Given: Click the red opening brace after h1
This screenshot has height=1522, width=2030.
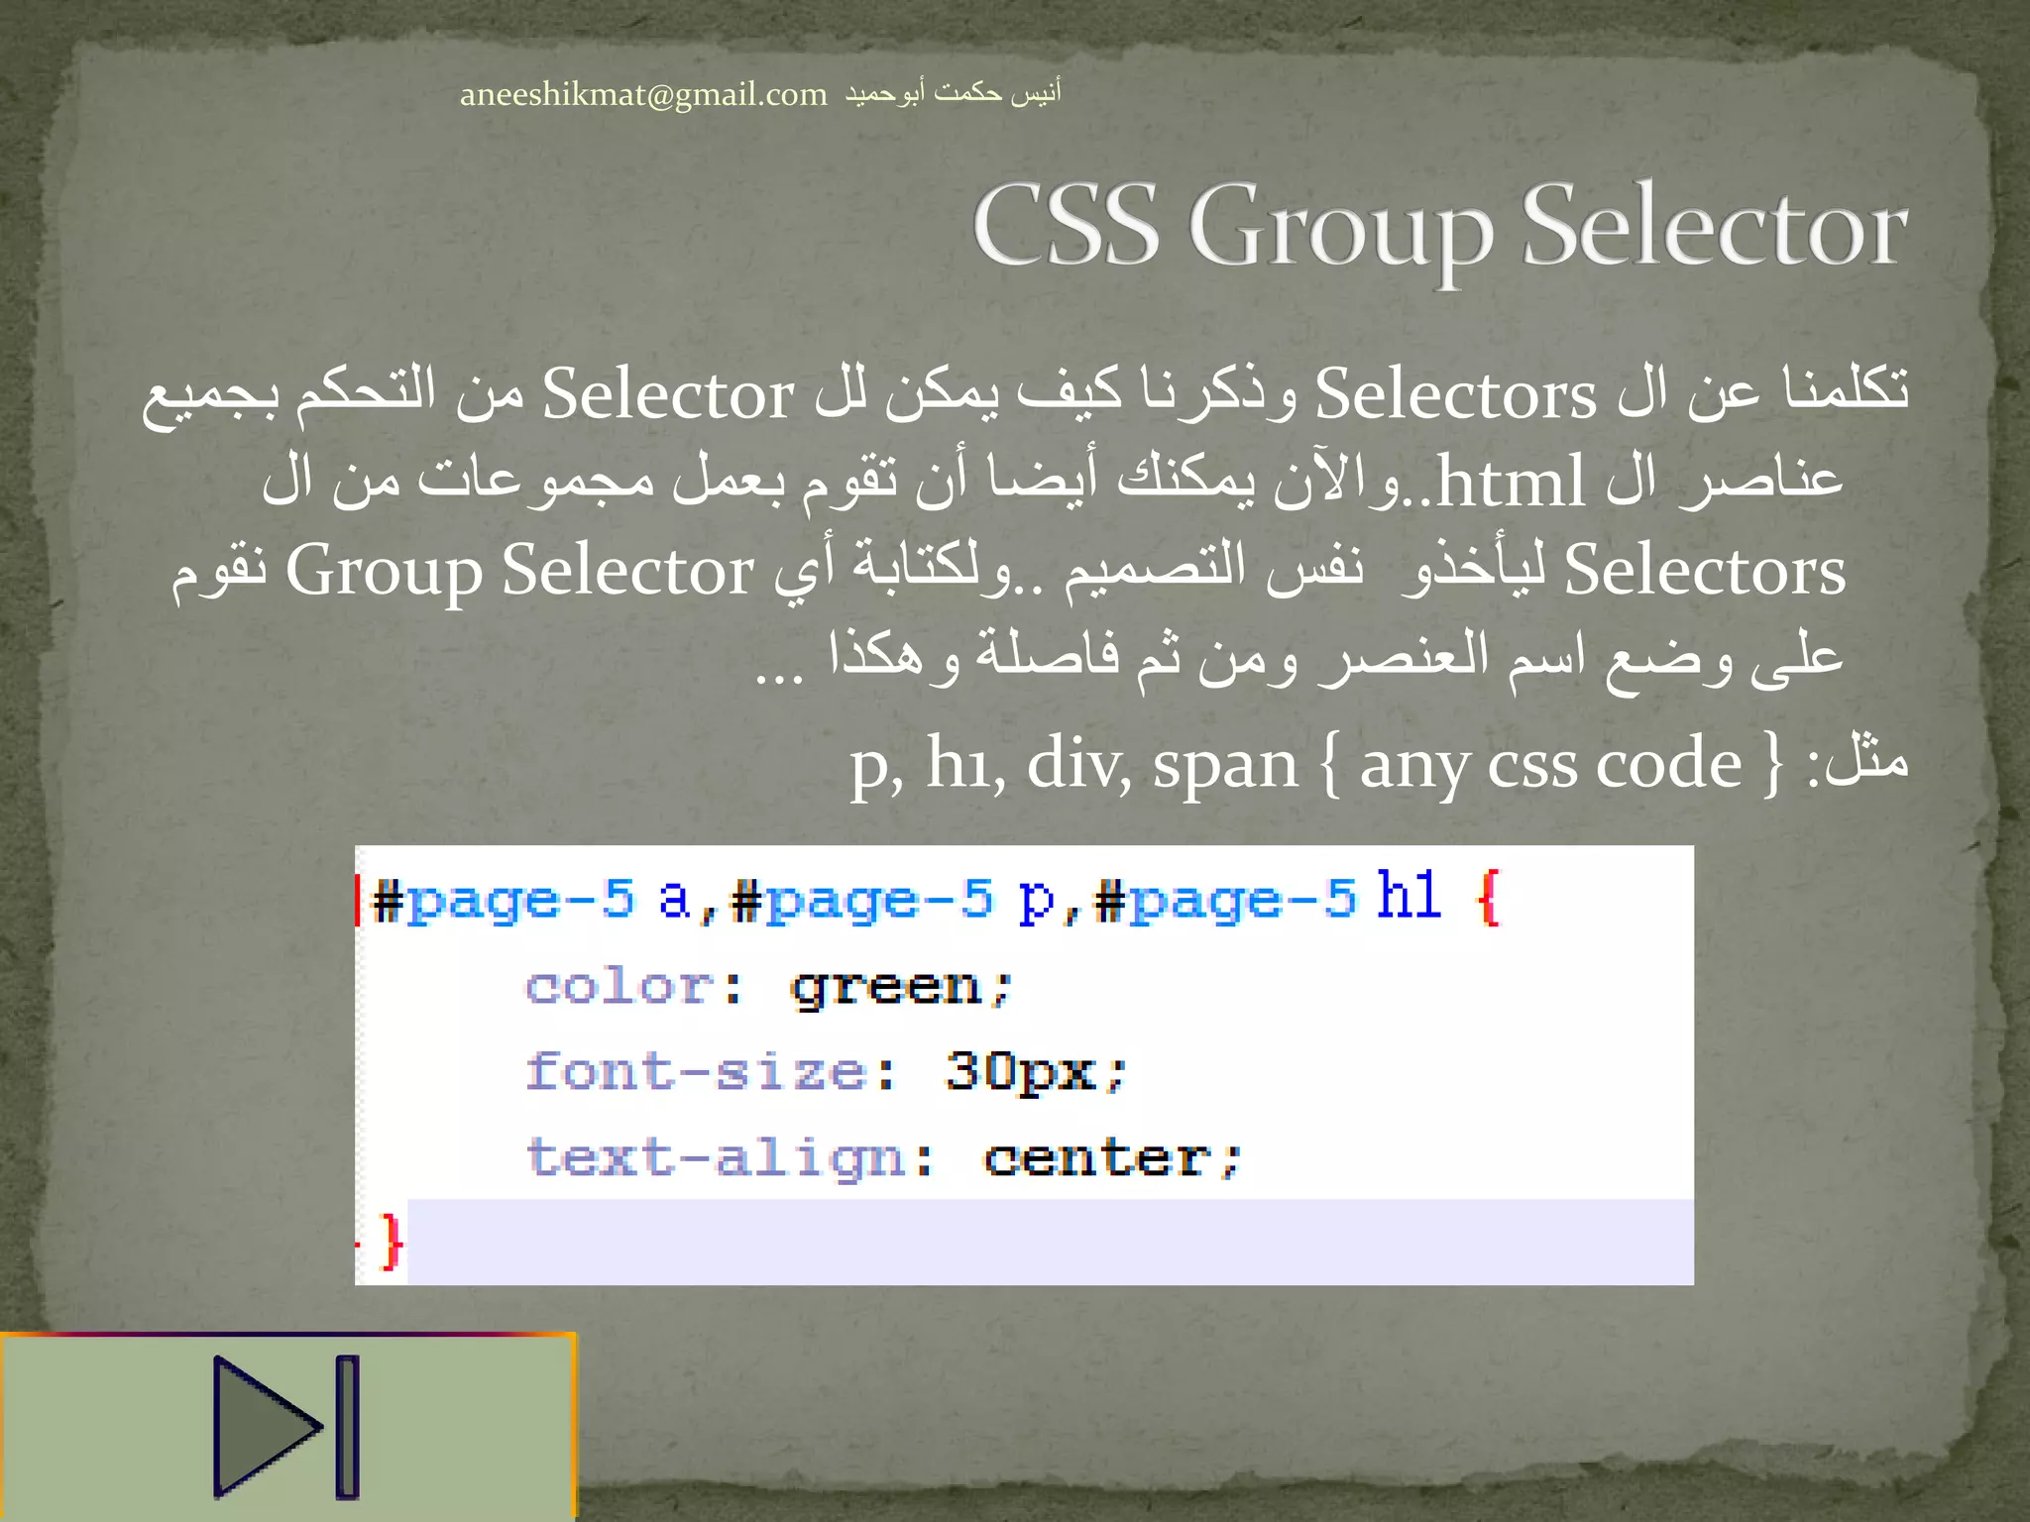Looking at the screenshot, I should (1489, 898).
